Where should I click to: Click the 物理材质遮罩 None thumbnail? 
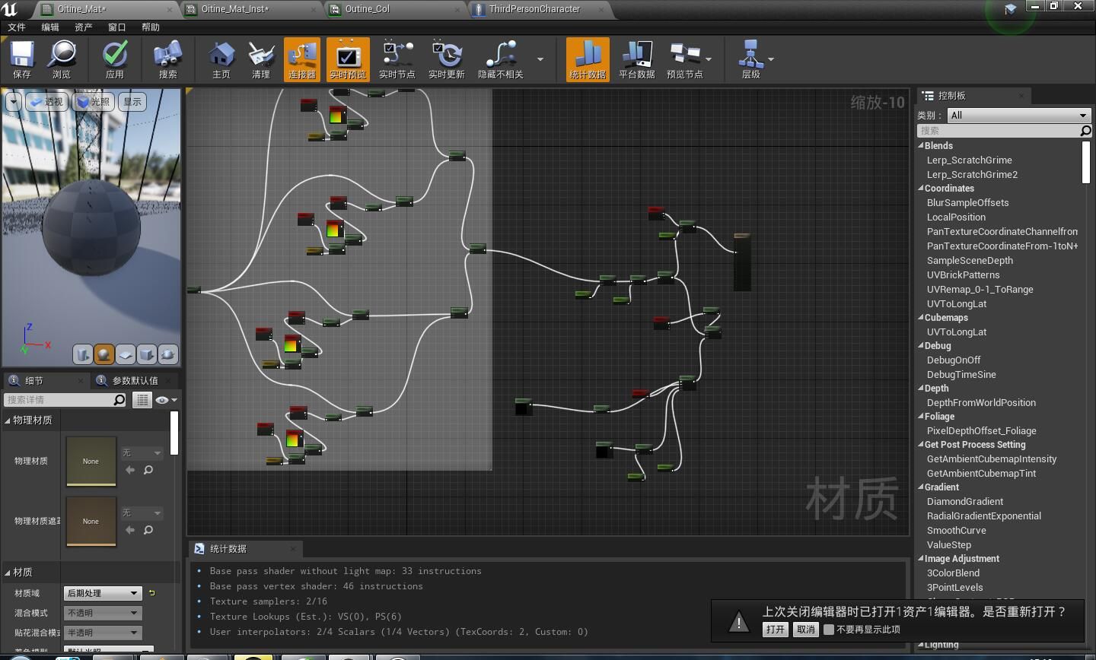91,521
